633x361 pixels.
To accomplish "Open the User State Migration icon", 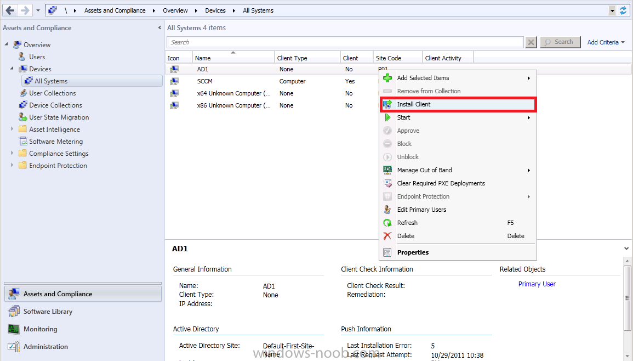I will point(24,117).
